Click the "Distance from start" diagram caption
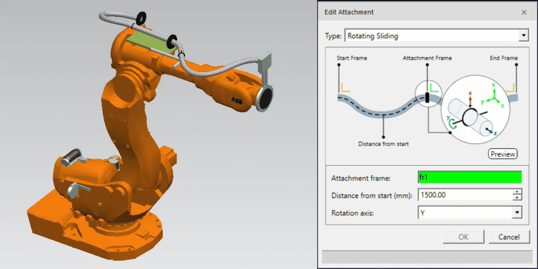Viewport: 538px width, 269px height. point(383,144)
